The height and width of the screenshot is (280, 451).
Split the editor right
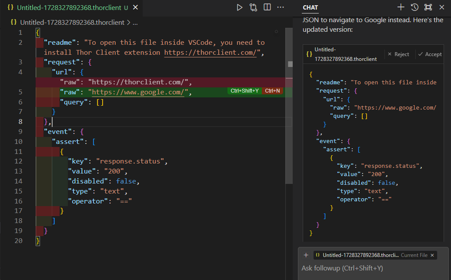click(x=267, y=7)
